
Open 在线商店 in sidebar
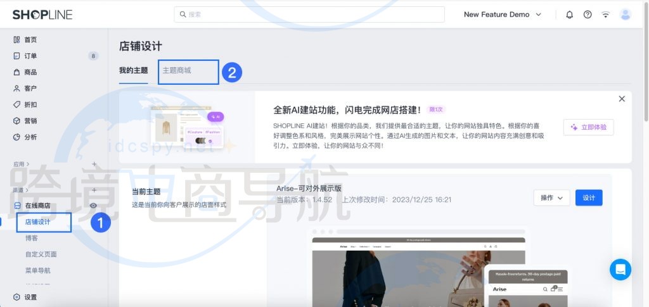click(37, 205)
